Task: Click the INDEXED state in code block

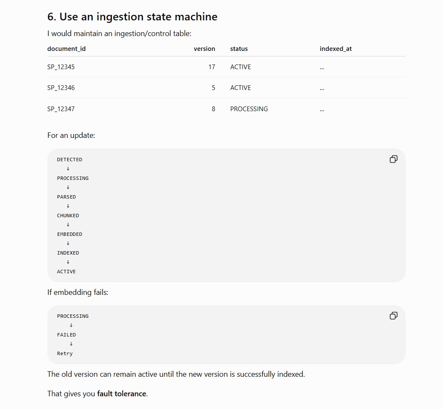Action: click(x=68, y=253)
